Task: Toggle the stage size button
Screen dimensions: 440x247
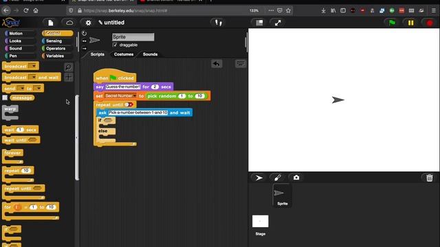Action: [259, 23]
